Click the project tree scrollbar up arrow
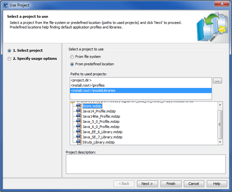 coord(220,105)
